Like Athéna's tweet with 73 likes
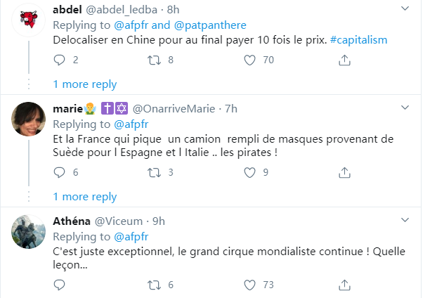Screen dimensions: 430x298 249,285
